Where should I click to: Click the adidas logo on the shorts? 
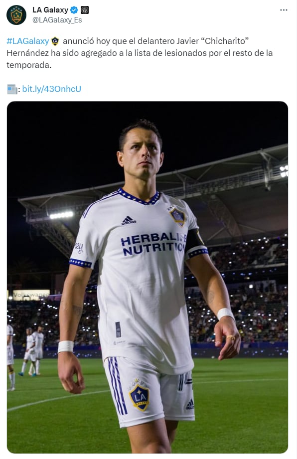pos(190,405)
